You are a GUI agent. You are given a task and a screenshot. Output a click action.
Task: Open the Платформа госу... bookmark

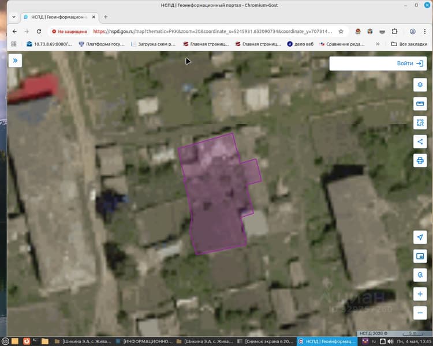(102, 44)
